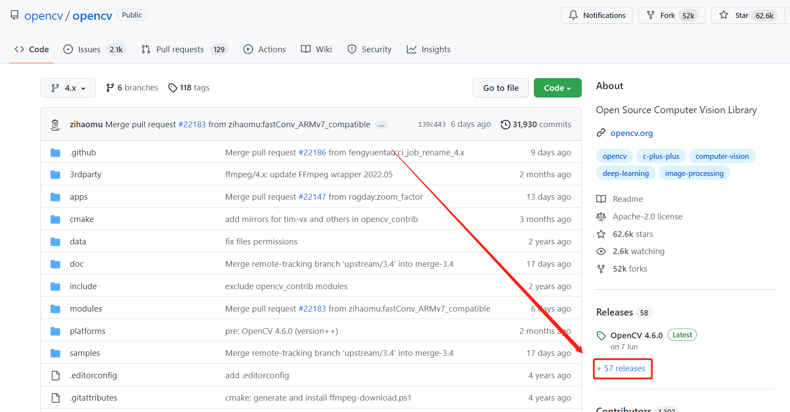Open the 118 tags link
Screen dimensions: 790x412
[189, 88]
